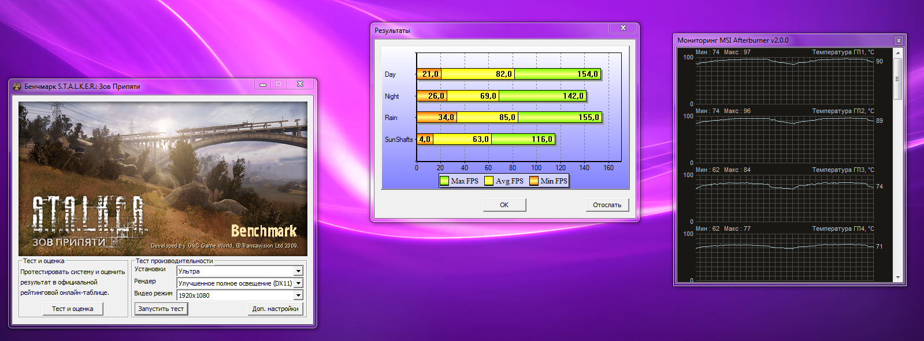Click the Тест и оценка button
Screen dimensions: 924x341
[73, 309]
